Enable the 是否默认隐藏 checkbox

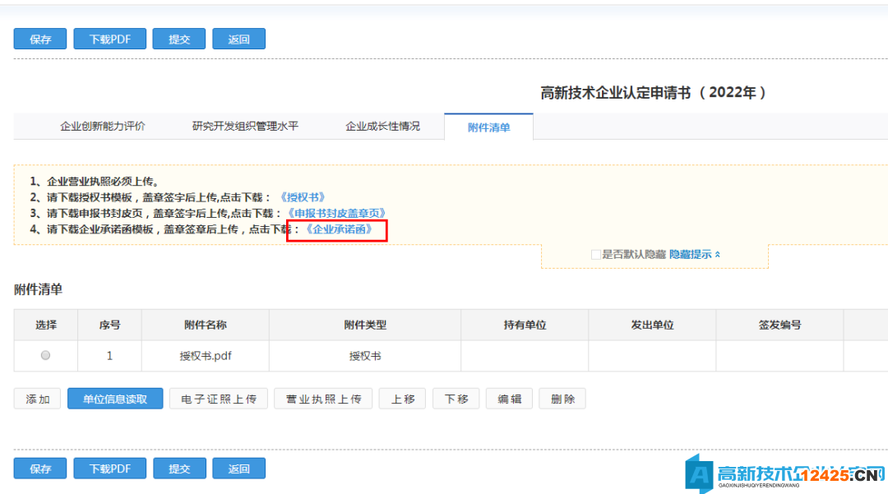pos(596,255)
